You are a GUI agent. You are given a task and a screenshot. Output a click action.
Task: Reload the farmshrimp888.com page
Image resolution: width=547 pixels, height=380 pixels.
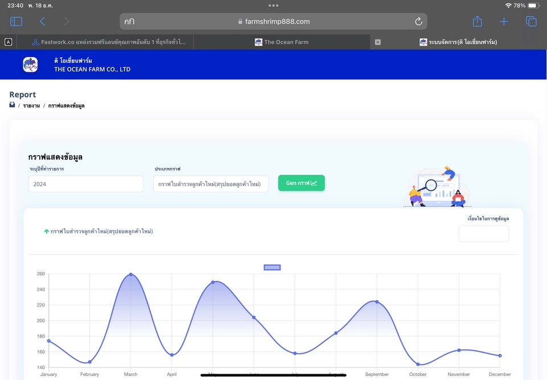pyautogui.click(x=418, y=22)
